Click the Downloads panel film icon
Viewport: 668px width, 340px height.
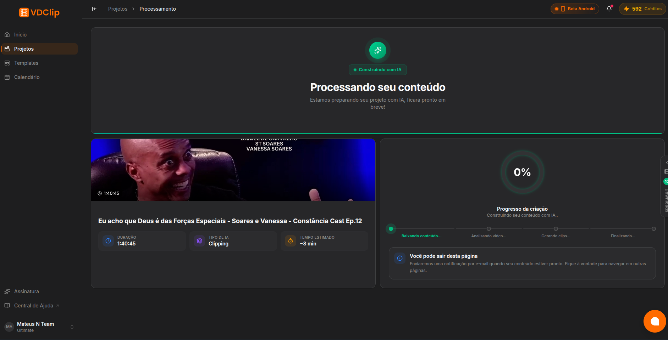[666, 171]
